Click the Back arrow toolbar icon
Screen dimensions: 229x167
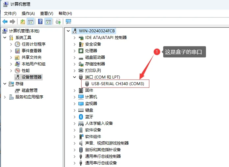tap(5, 22)
